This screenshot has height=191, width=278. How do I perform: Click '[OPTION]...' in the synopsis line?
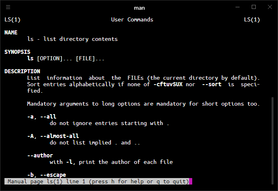point(55,59)
